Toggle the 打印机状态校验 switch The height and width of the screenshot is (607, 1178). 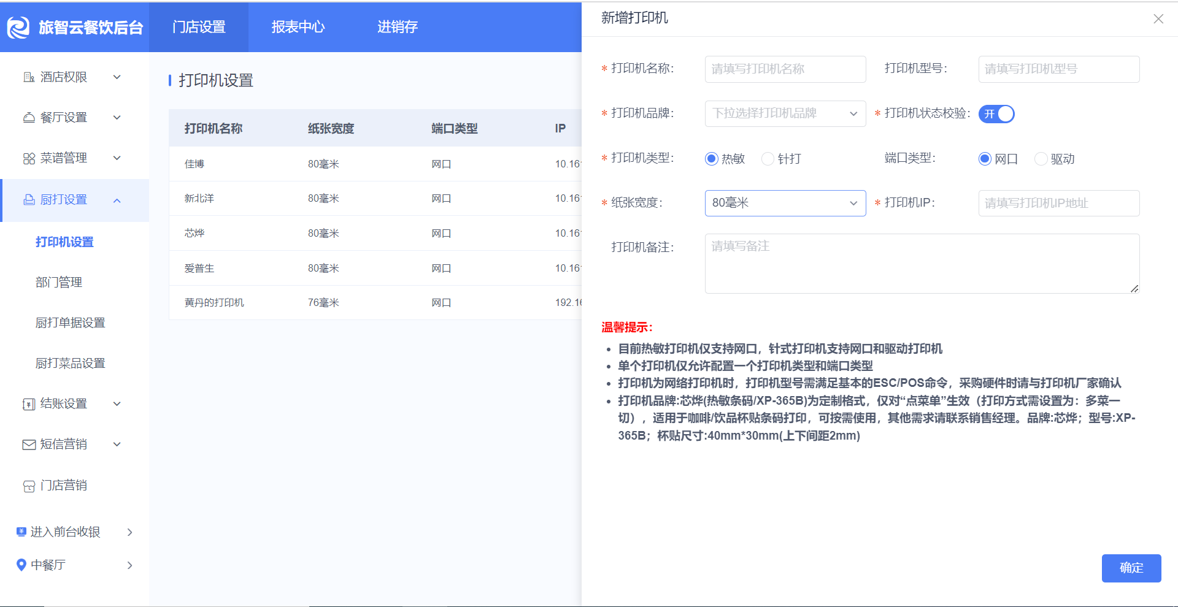click(996, 114)
